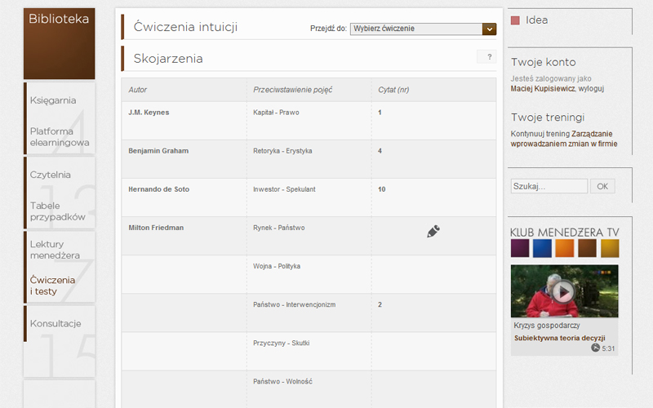
Task: Select the orange channel color square
Action: tap(565, 248)
